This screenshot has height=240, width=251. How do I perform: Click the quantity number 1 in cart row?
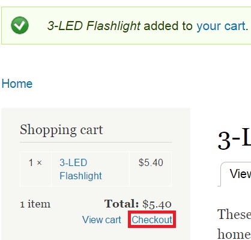tap(31, 162)
